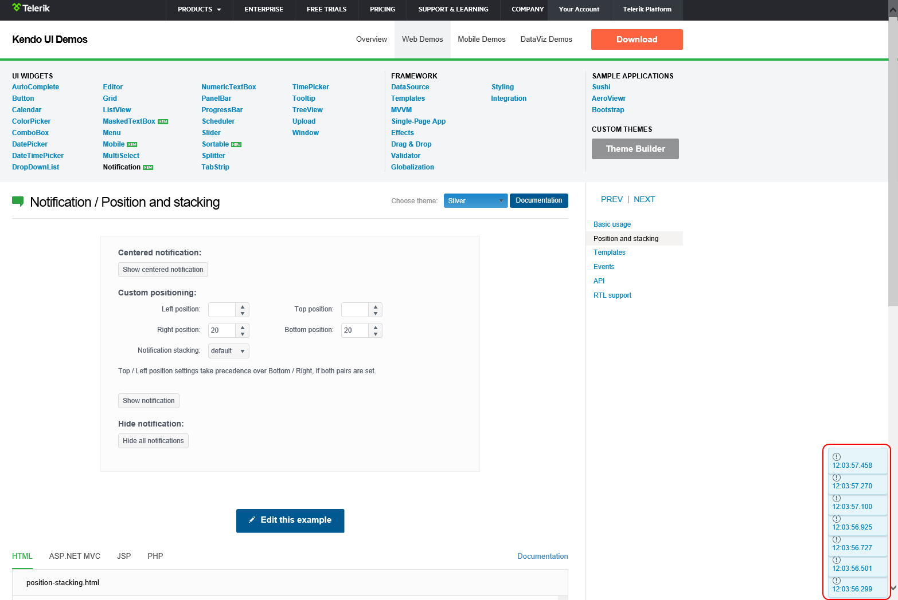Image resolution: width=898 pixels, height=600 pixels.
Task: Select the HTML code tab
Action: pyautogui.click(x=22, y=556)
